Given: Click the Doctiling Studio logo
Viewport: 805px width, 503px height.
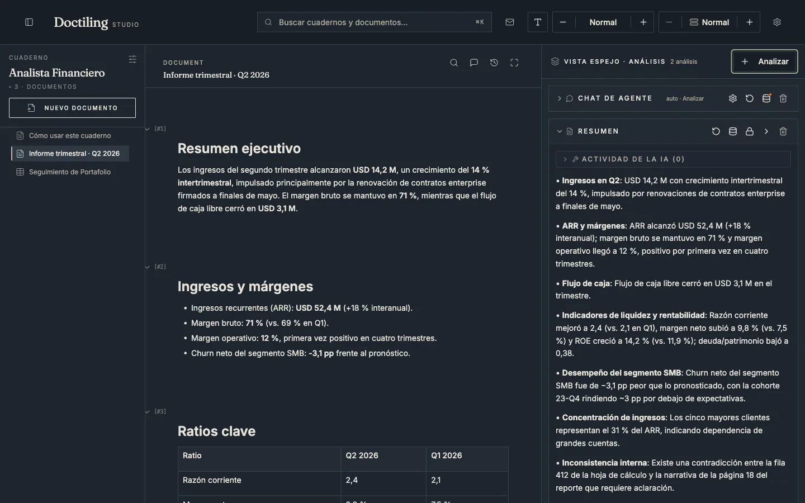Looking at the screenshot, I should 96,22.
